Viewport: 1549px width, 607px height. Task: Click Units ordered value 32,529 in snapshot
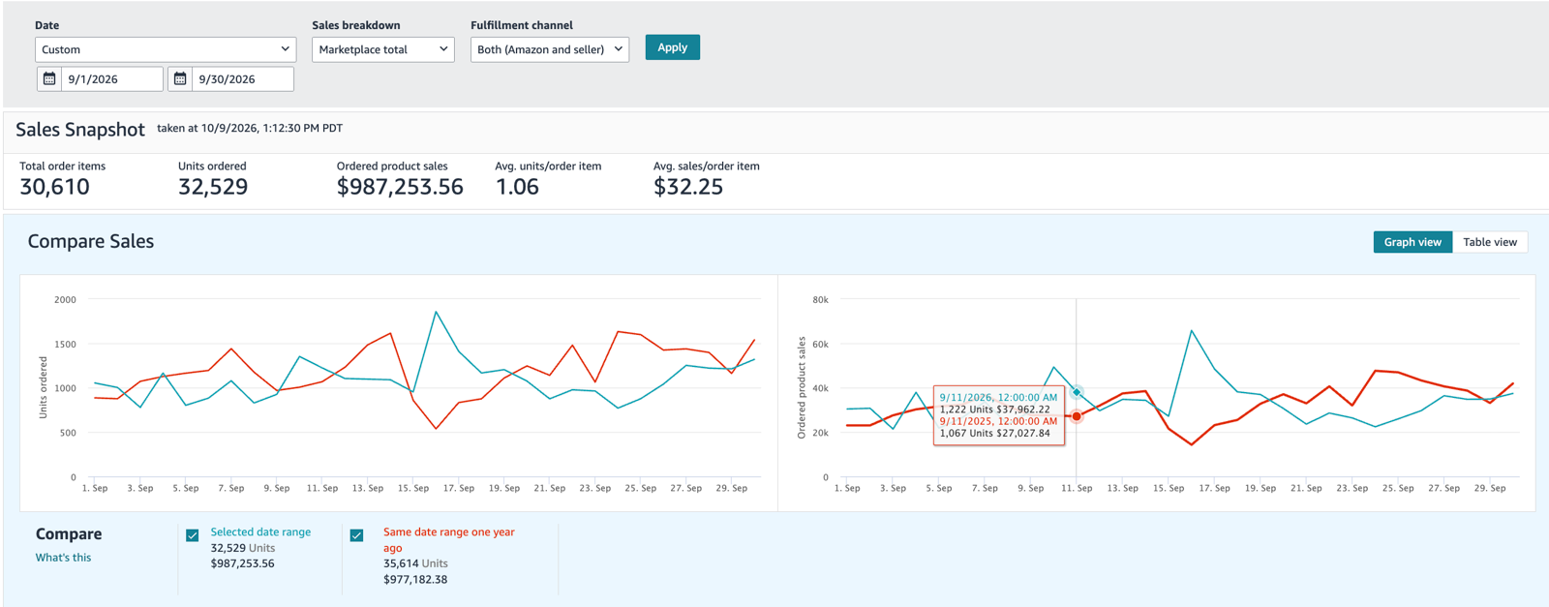[x=213, y=187]
